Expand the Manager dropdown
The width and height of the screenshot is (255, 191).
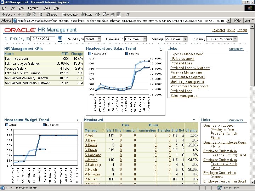(185, 39)
